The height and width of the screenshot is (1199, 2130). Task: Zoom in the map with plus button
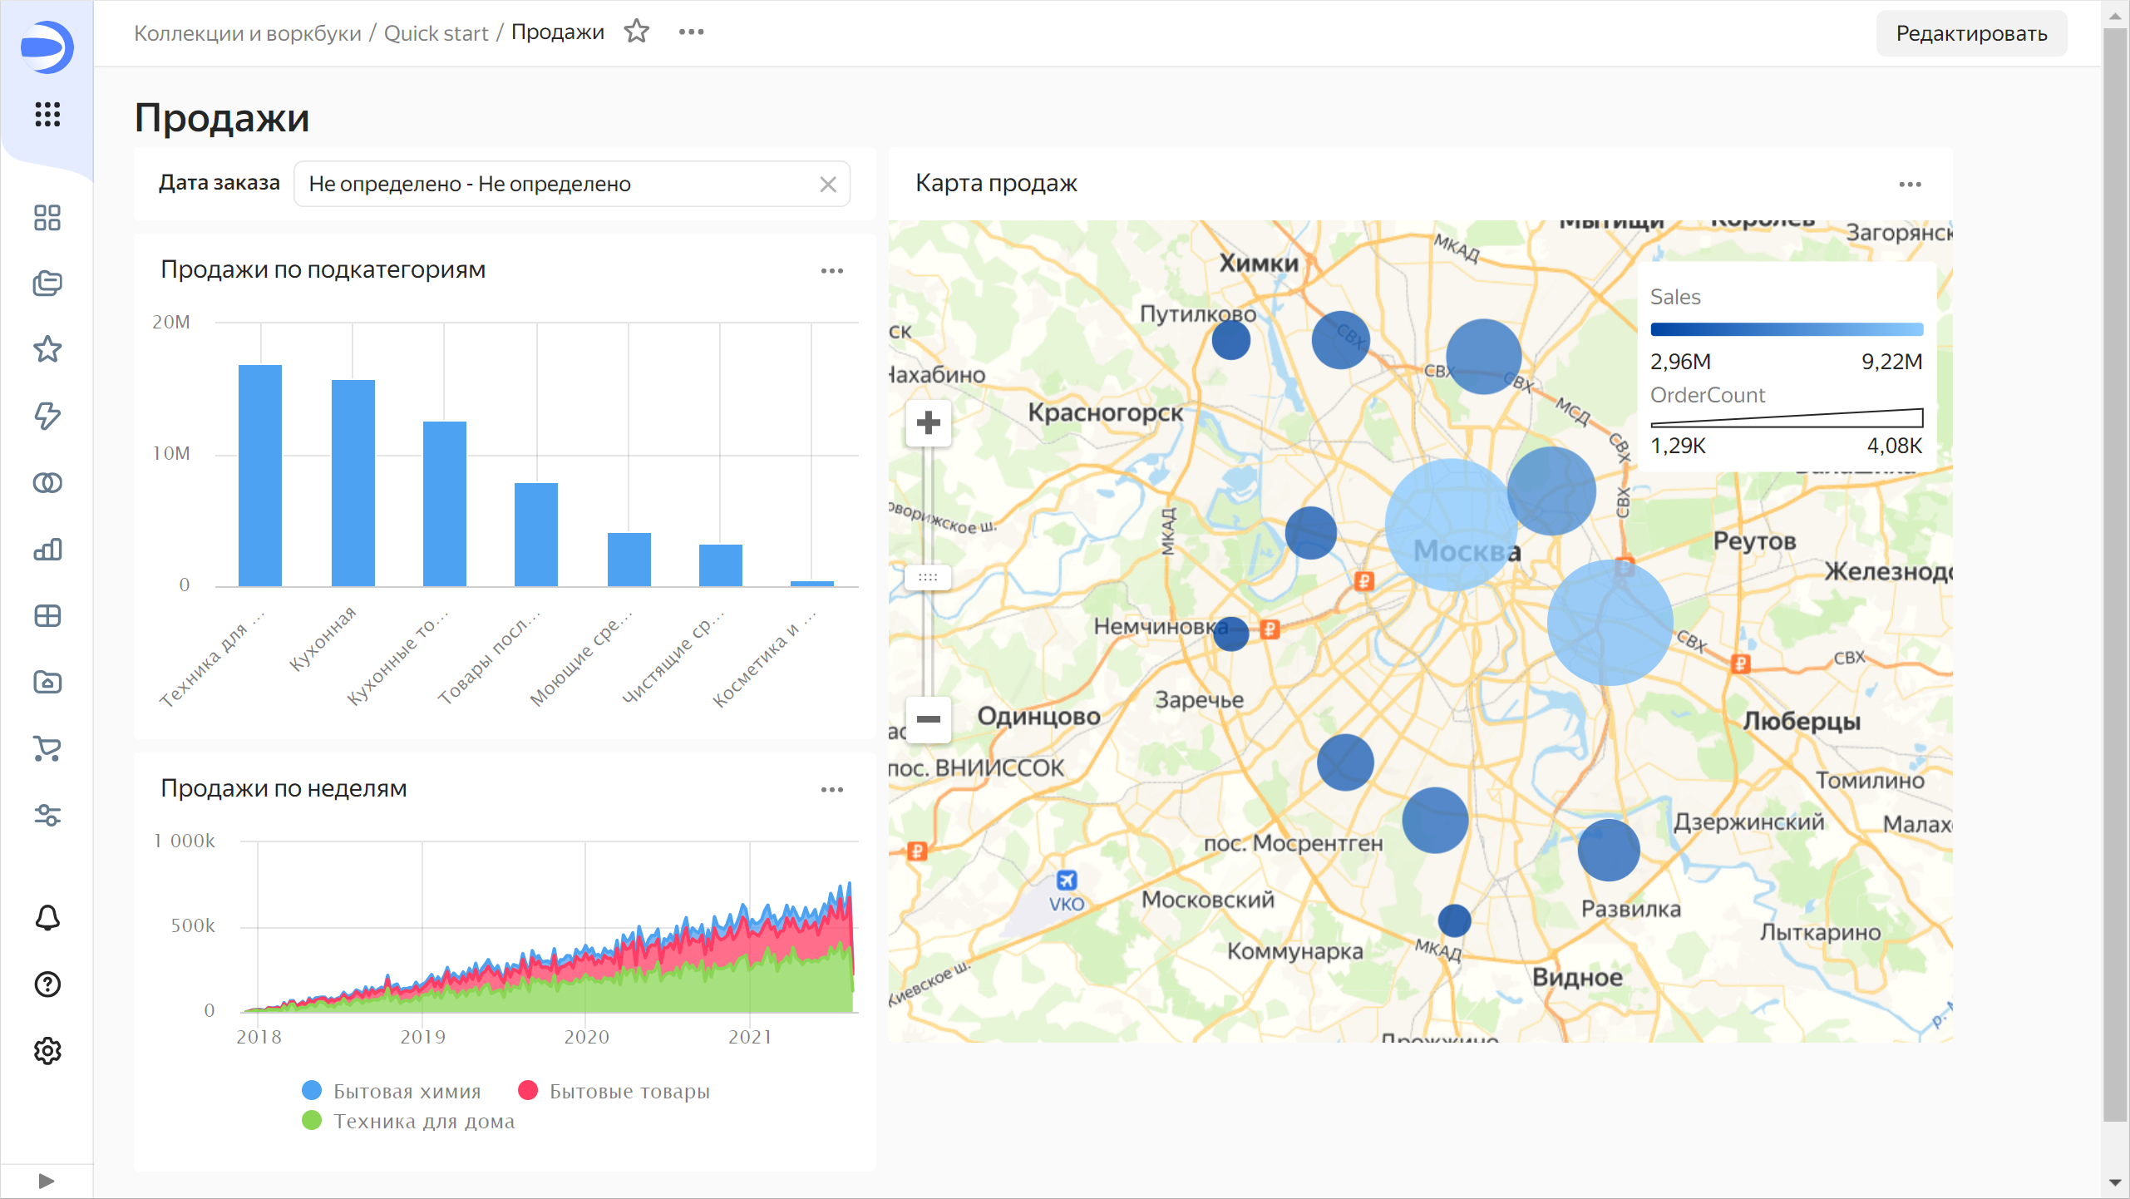pos(928,423)
